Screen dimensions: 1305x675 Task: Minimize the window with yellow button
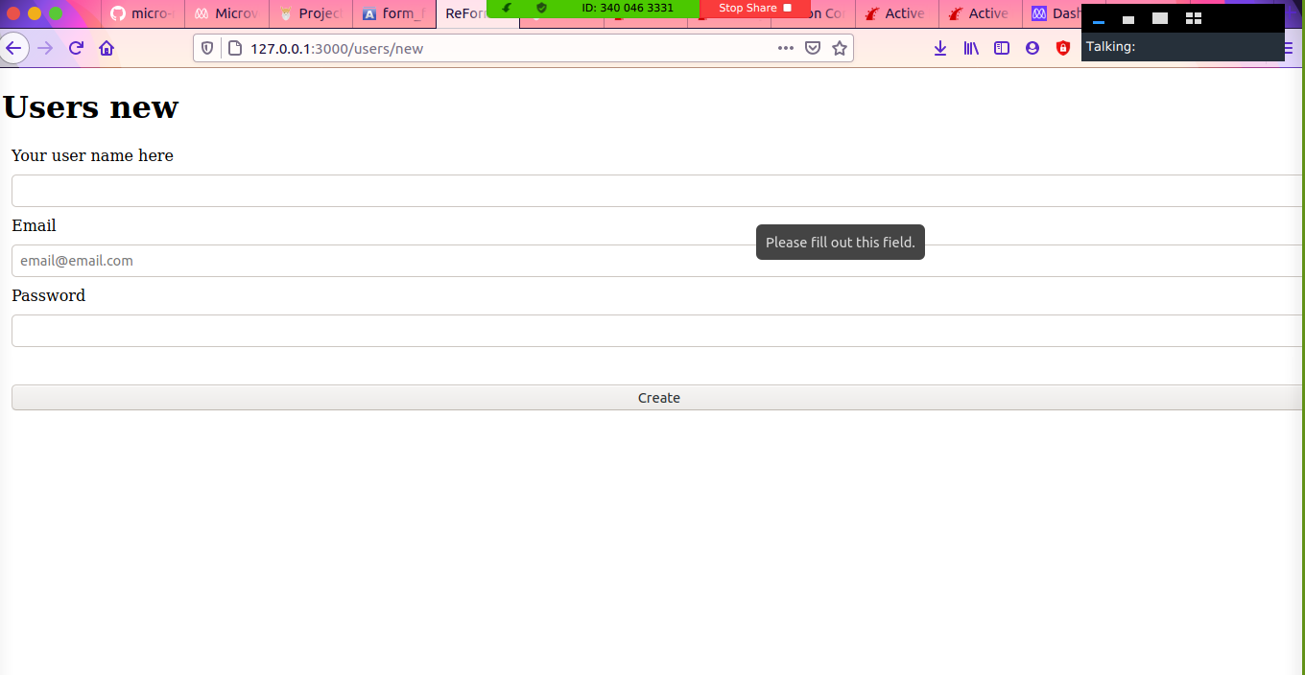[x=35, y=13]
